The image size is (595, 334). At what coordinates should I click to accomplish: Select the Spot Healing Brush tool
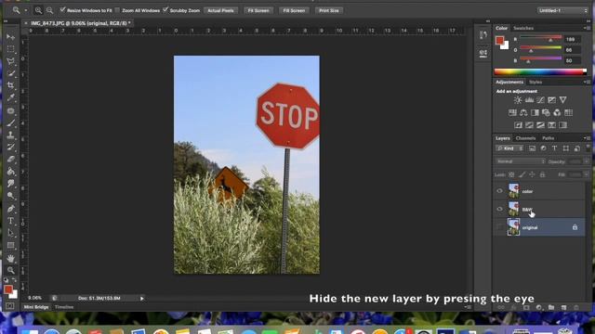point(10,110)
